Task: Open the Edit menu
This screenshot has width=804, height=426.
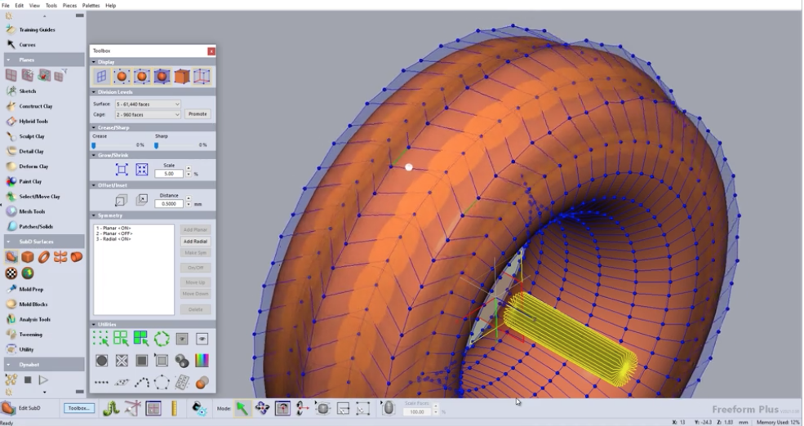Action: [x=19, y=5]
